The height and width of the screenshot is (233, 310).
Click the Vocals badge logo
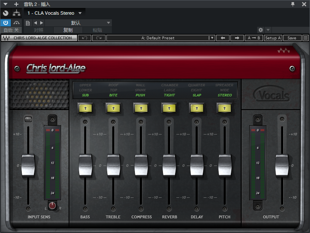coord(272,94)
